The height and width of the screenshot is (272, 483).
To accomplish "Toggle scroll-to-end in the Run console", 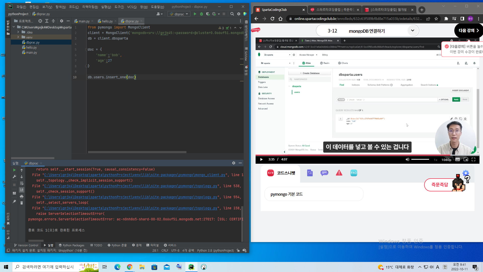I will coord(22,190).
